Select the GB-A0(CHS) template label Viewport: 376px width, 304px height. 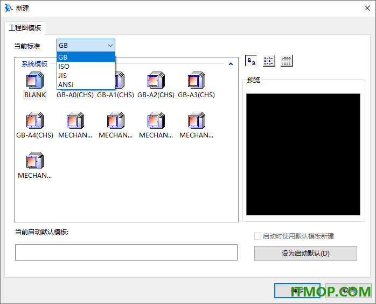(75, 95)
